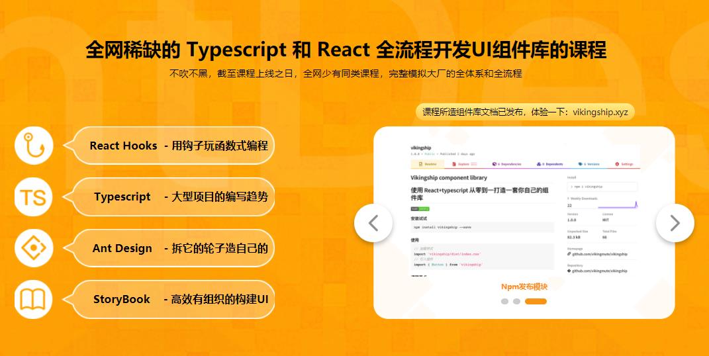709x356 pixels.
Task: Click the npm page slide screenshot
Action: [524, 210]
